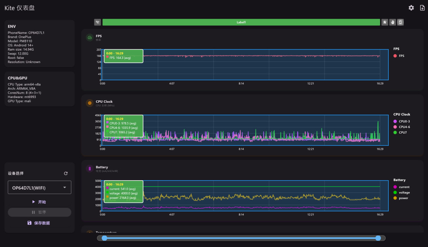Viewport: 428px width, 247px height.
Task: Hide the voltage series in Battery legend
Action: [401, 192]
